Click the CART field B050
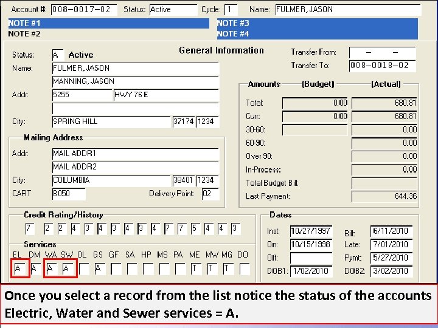The image size is (438, 328). pos(69,194)
